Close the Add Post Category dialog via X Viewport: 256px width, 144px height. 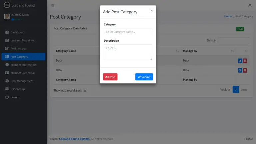(x=152, y=11)
